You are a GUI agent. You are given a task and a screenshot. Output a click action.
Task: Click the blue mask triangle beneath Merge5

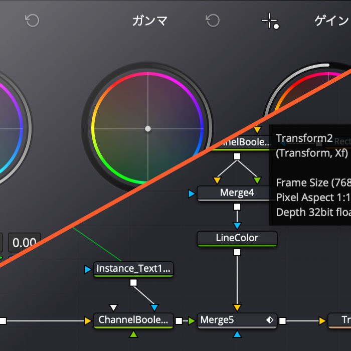click(x=237, y=334)
